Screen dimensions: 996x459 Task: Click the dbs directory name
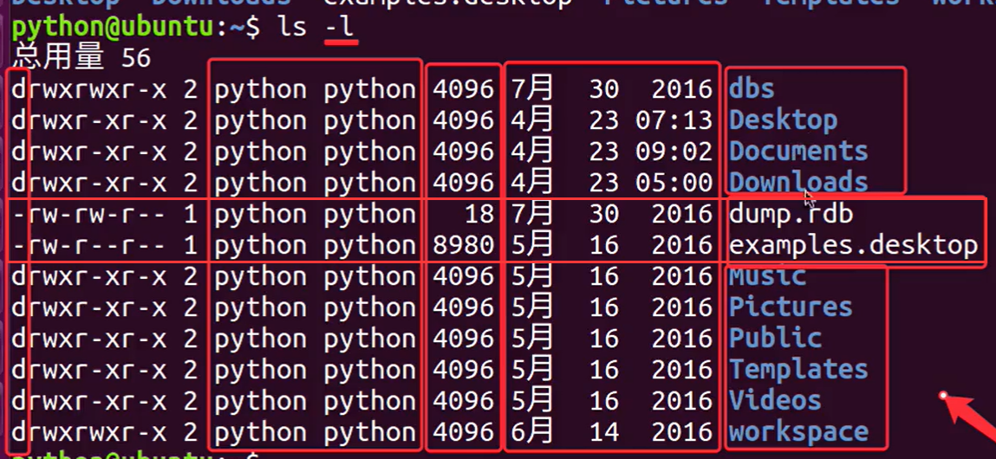click(x=752, y=89)
